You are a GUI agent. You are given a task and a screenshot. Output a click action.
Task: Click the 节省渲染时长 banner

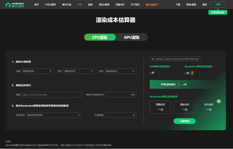pos(184,85)
